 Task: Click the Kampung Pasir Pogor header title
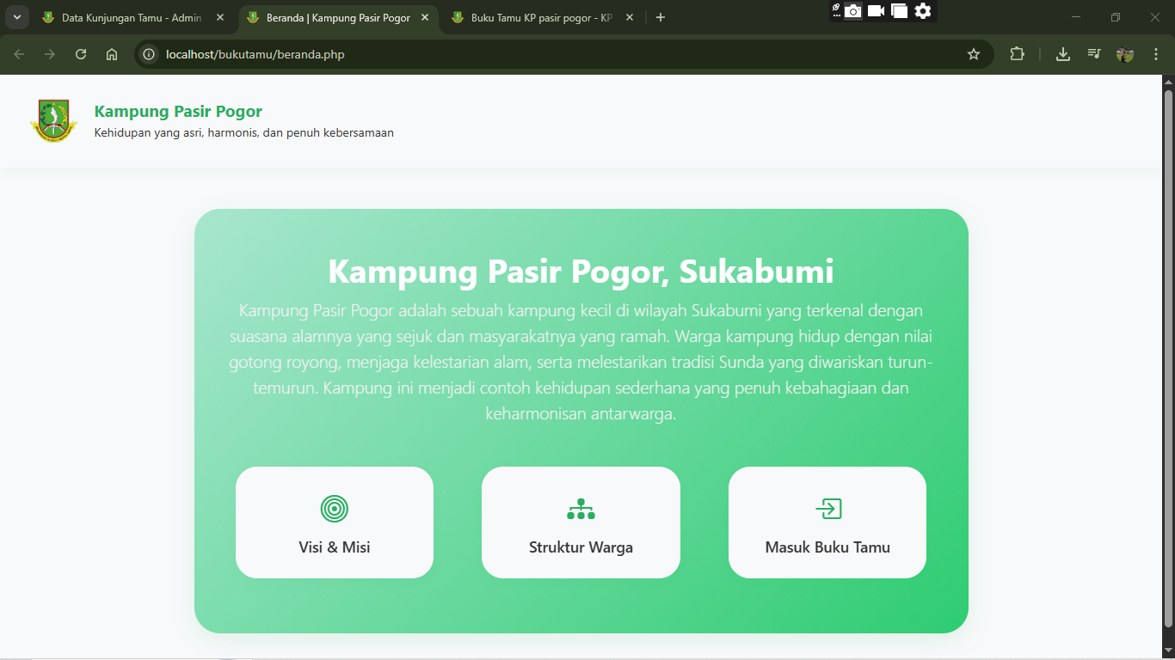[178, 111]
